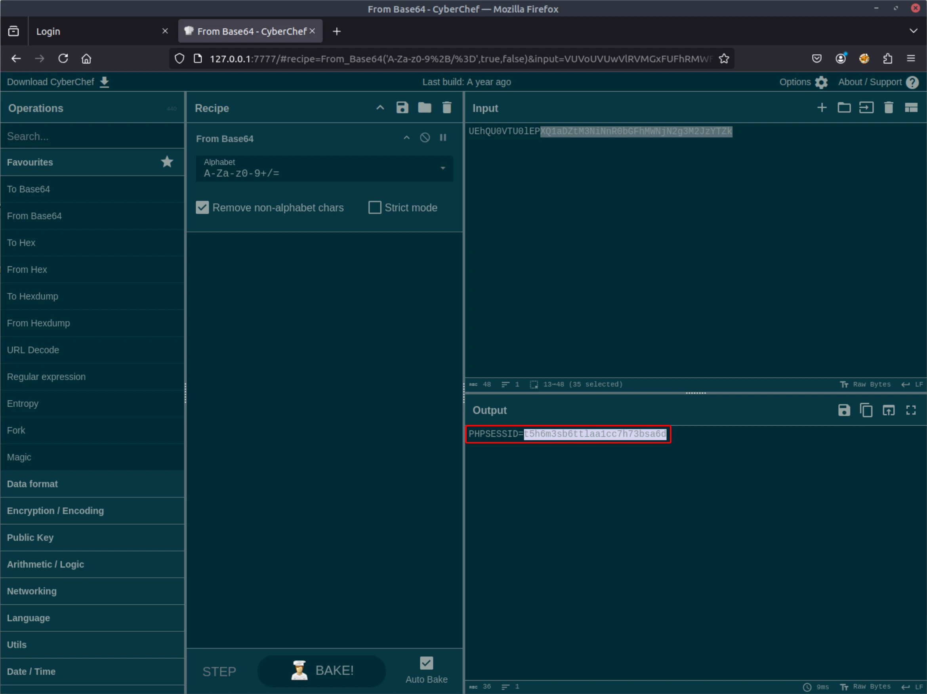Open the Alphabet dropdown
Viewport: 927px width, 694px height.
443,168
